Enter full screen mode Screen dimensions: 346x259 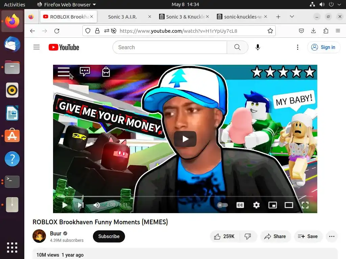point(305,205)
